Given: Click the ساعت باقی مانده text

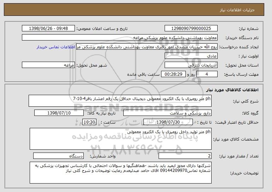Looking at the screenshot, I should [x=143, y=74].
